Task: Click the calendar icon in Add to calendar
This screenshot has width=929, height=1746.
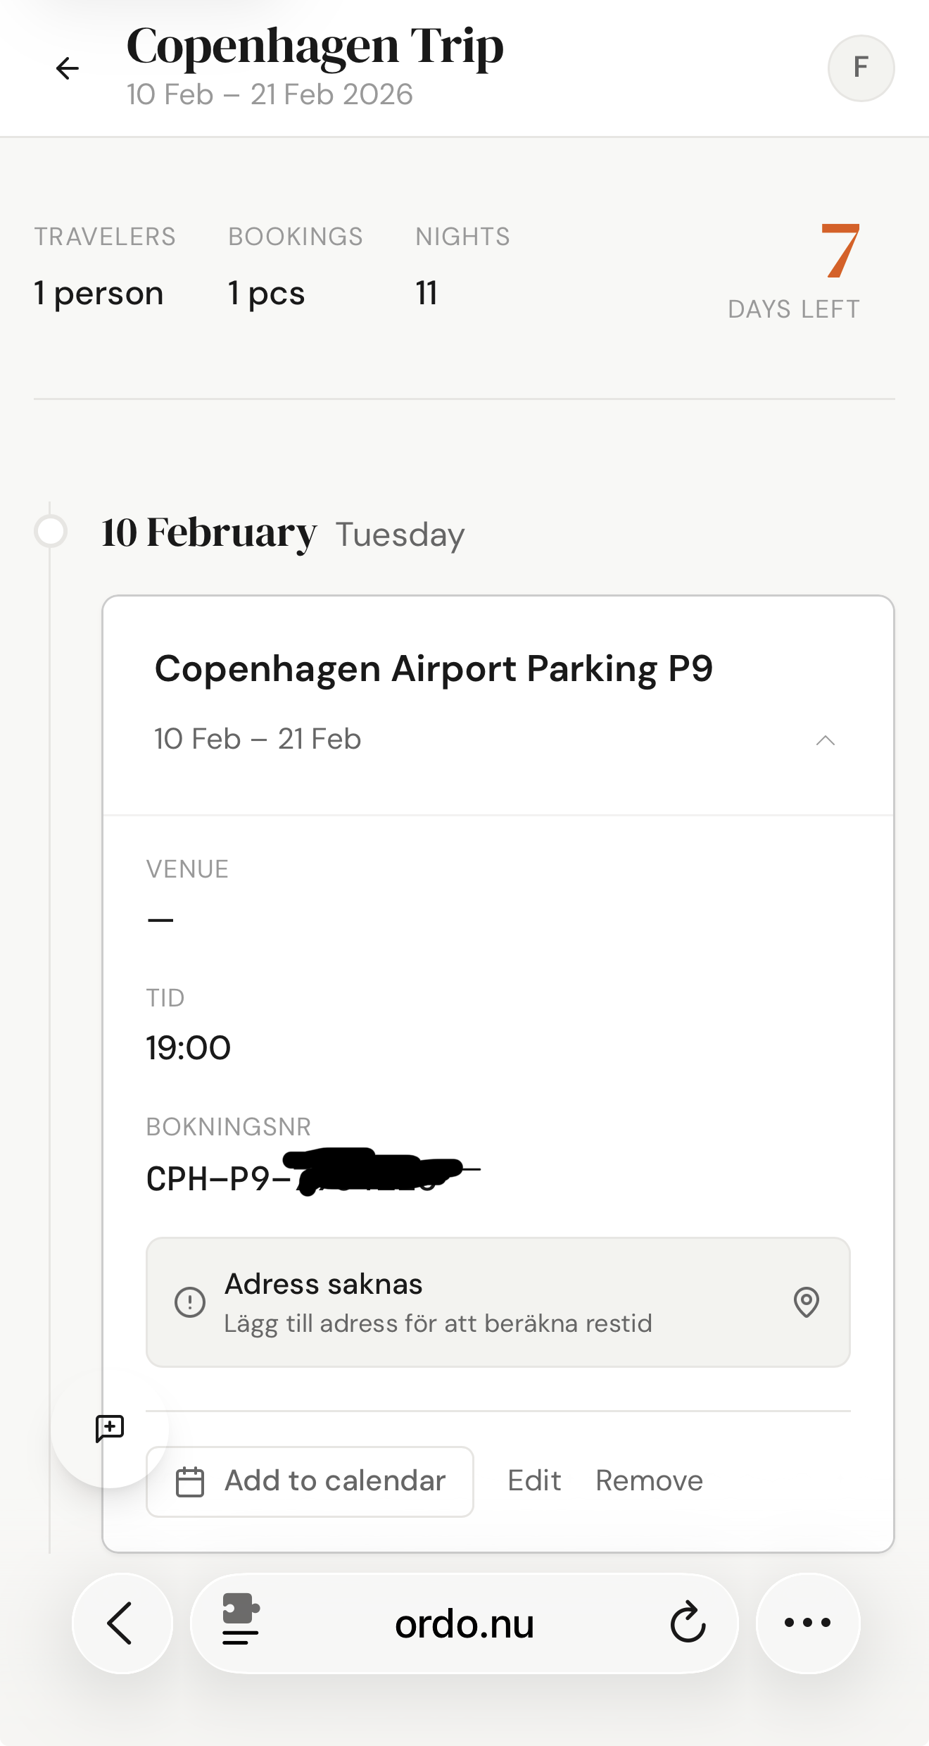Action: tap(190, 1481)
